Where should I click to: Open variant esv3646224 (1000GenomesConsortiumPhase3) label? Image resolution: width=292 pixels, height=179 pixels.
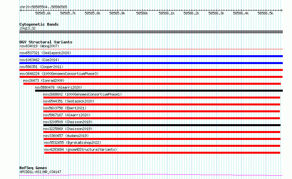click(x=59, y=74)
